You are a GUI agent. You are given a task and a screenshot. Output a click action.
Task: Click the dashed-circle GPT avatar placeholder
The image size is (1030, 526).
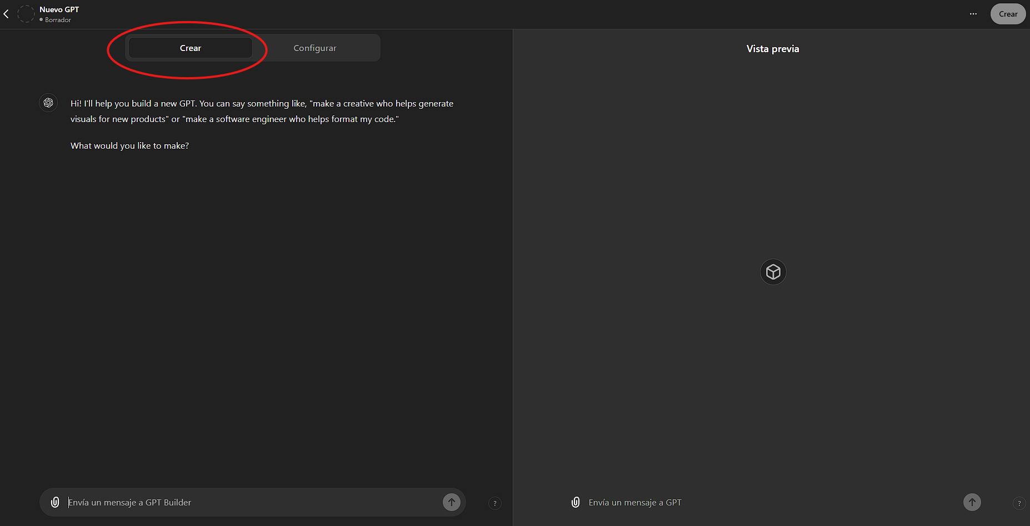26,14
